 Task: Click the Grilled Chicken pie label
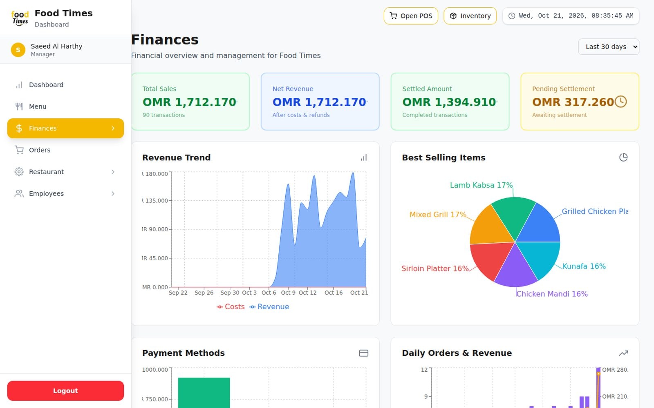click(x=595, y=211)
